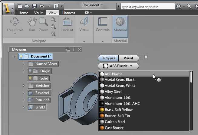Select Bronze, Soft Tin material
Viewport: 198px width, 135px height.
144,116
